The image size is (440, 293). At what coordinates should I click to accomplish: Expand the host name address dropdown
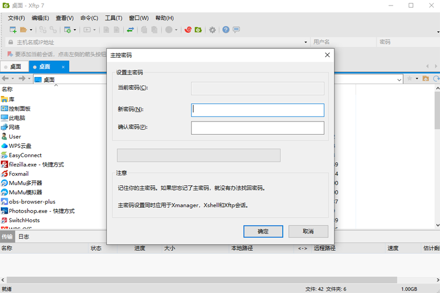point(306,42)
